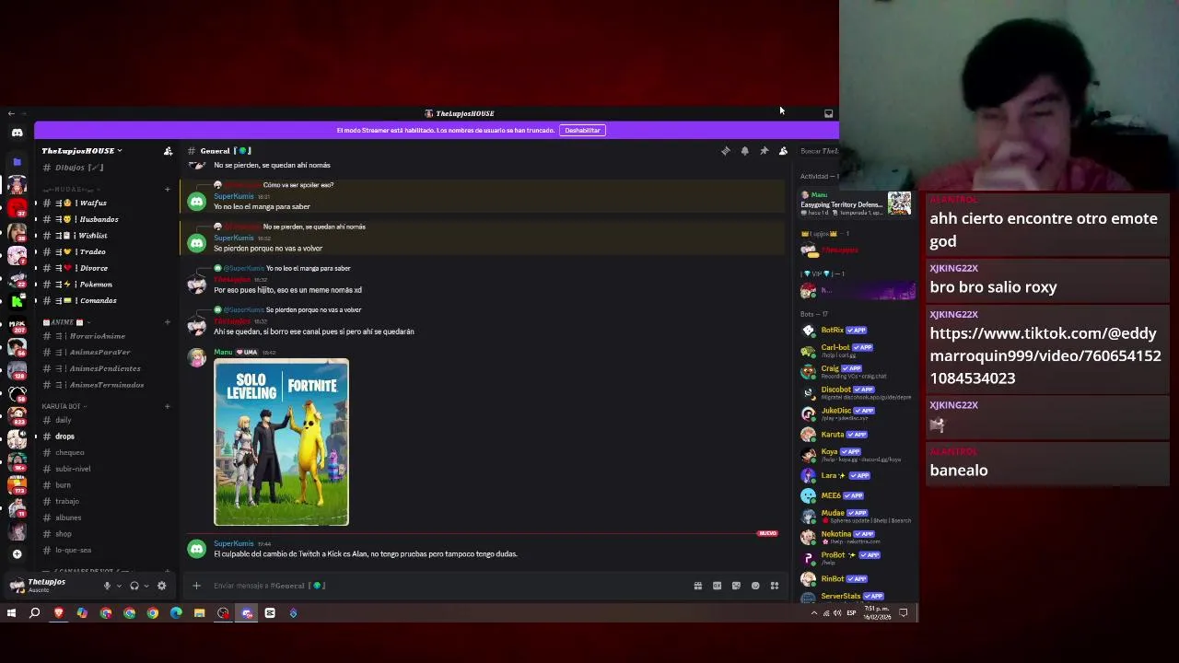Collapse the KARUTA BOT category

(64, 406)
